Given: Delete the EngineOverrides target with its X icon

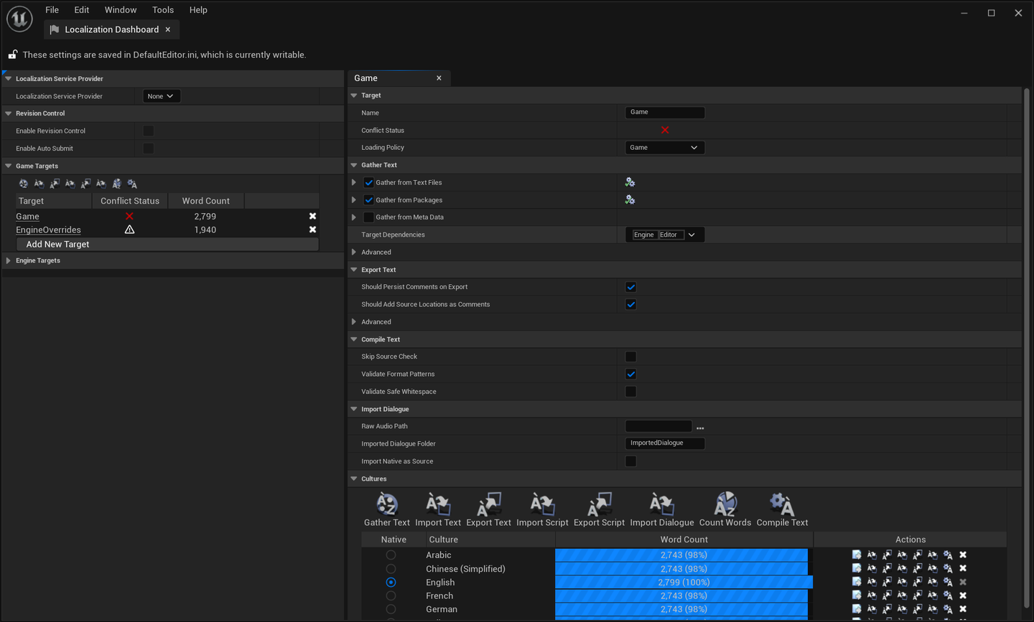Looking at the screenshot, I should tap(312, 230).
